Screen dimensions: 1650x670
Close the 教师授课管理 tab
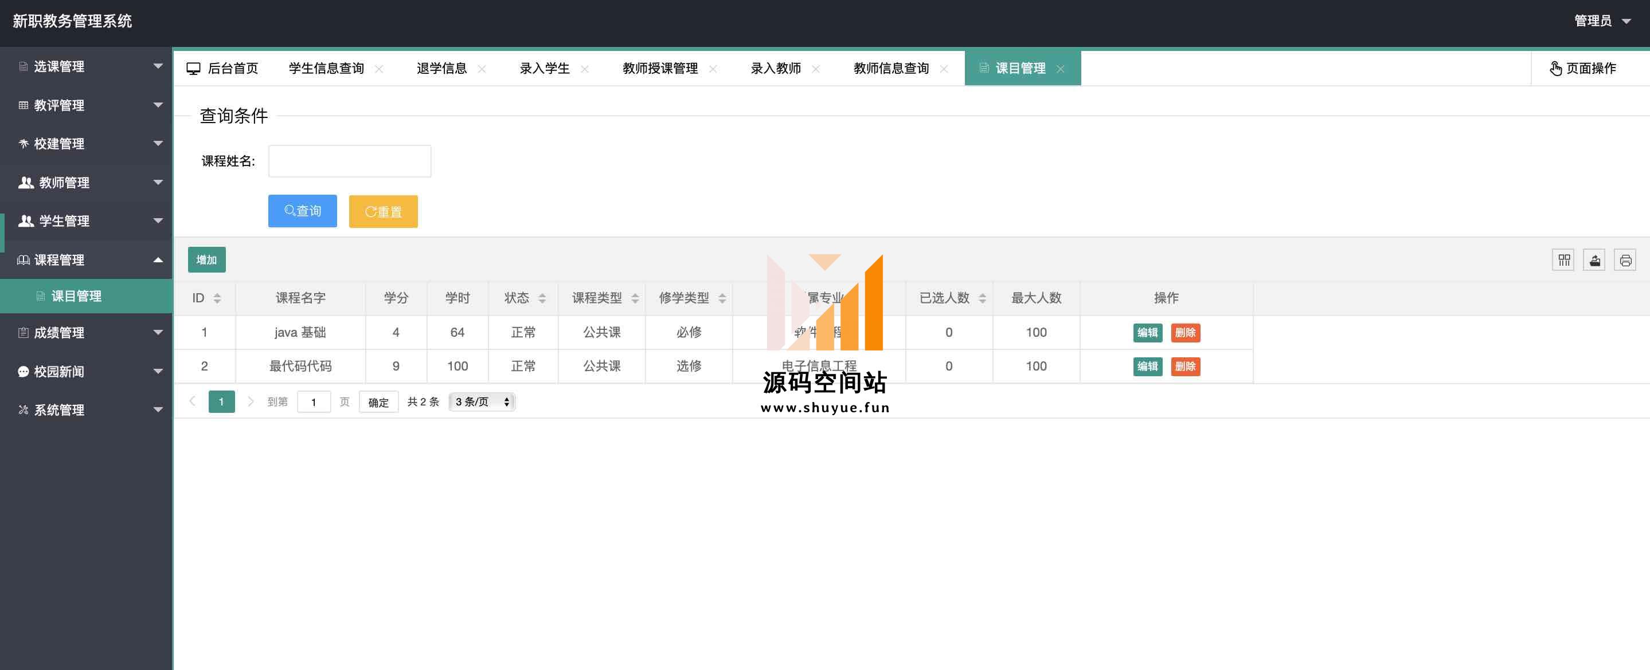click(713, 69)
